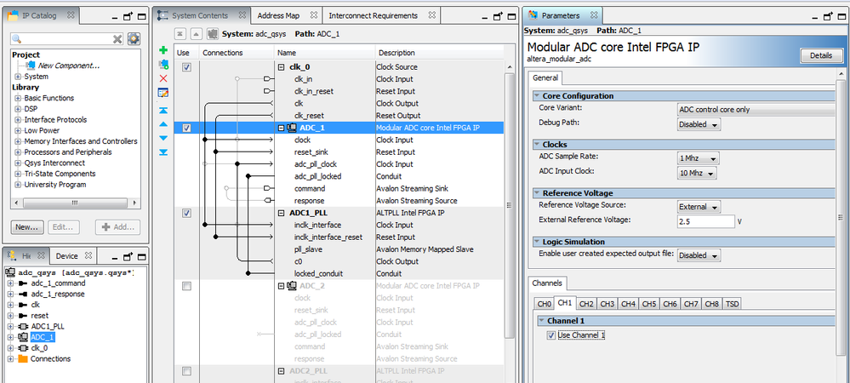The width and height of the screenshot is (850, 383).
Task: Move selection to top with arrow icon
Action: click(x=163, y=111)
